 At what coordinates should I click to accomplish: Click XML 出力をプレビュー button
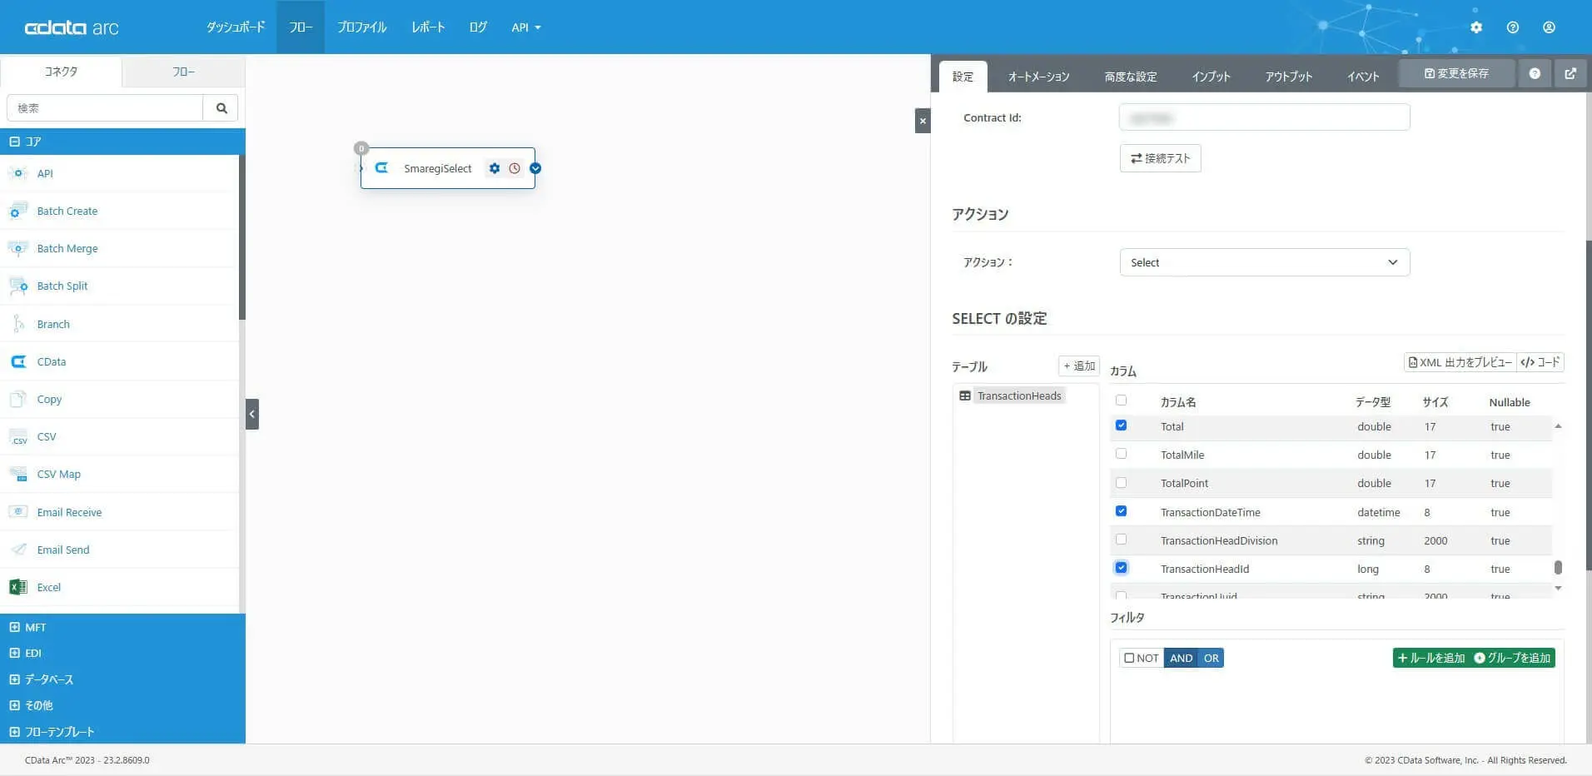pyautogui.click(x=1460, y=362)
